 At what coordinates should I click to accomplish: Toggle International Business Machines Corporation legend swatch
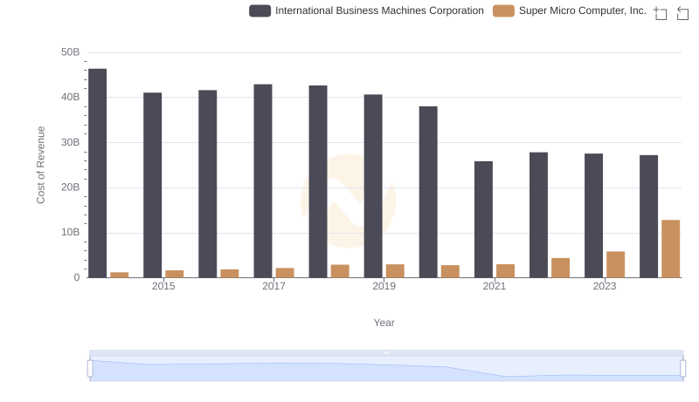pos(260,10)
